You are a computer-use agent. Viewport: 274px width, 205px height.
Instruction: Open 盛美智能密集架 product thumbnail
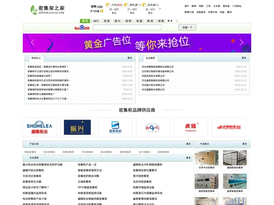point(207,181)
